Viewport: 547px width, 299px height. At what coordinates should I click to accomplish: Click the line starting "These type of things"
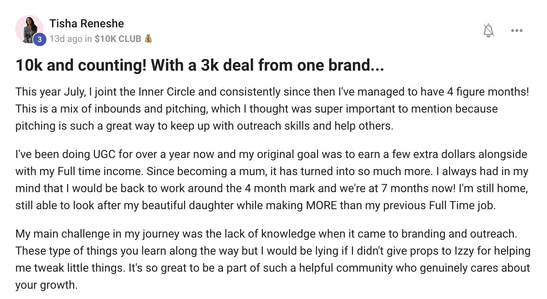(273, 251)
